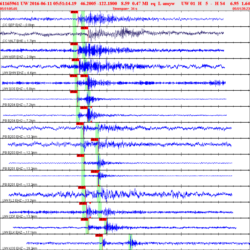Click the iS 1 pick on UW SOS trace
Screen dimensions: 250x250
point(84,76)
